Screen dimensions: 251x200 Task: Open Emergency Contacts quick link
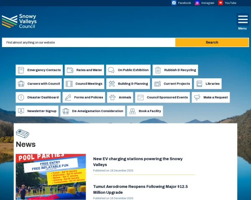39,70
